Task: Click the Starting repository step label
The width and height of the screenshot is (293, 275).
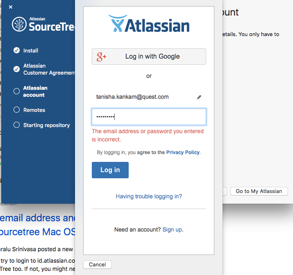Action: (x=47, y=125)
